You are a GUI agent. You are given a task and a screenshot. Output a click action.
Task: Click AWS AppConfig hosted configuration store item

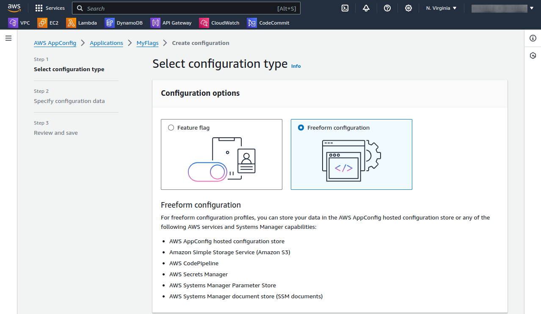pos(227,241)
